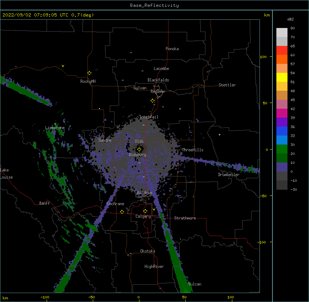This screenshot has width=309, height=302.
Task: Select the blue 33-36 dBZ legend swatch
Action: 282,131
